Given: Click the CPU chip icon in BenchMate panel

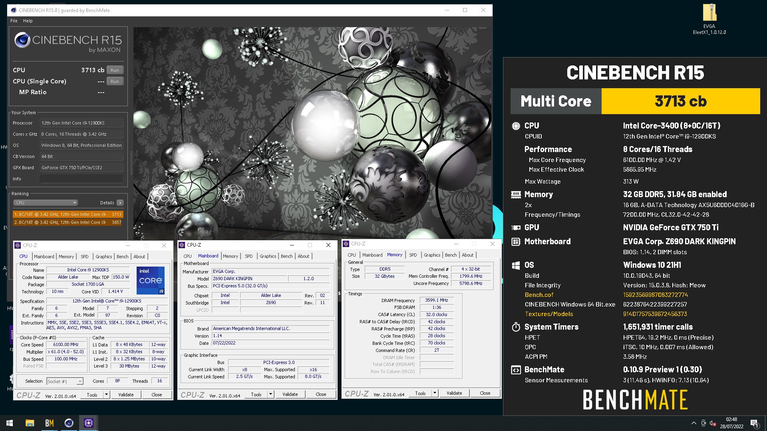Looking at the screenshot, I should coord(516,126).
